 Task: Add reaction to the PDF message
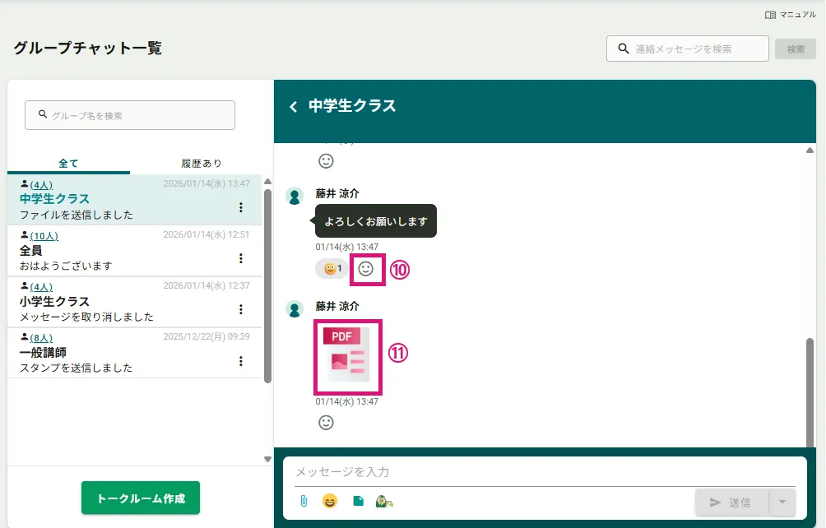(326, 423)
